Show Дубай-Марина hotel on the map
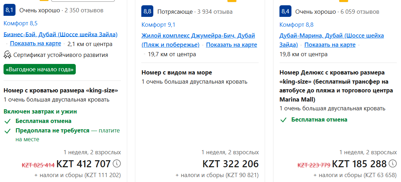Viewport: 401px width, 182px height. click(x=330, y=45)
